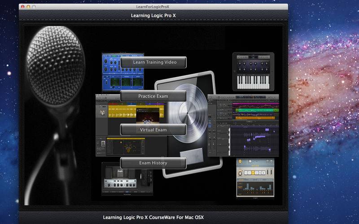Start the Practice Exam
359x224 pixels.
point(153,96)
